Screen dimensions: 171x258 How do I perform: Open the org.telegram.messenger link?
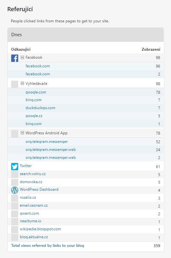47,142
